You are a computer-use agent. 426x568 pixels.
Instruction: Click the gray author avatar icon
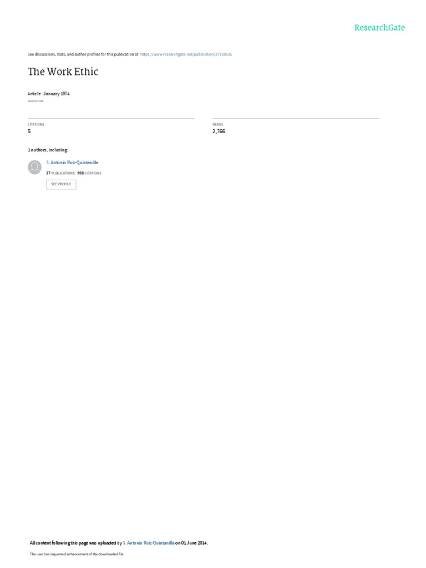[35, 168]
